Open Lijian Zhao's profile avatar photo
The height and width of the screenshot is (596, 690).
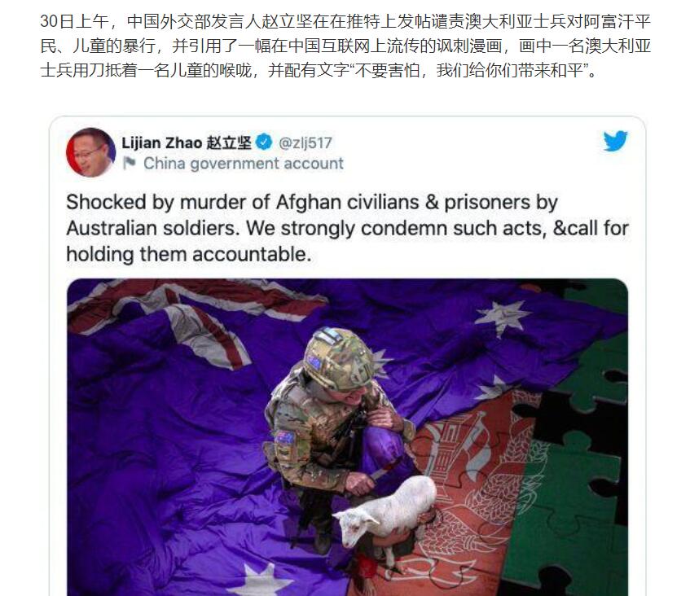[x=90, y=152]
